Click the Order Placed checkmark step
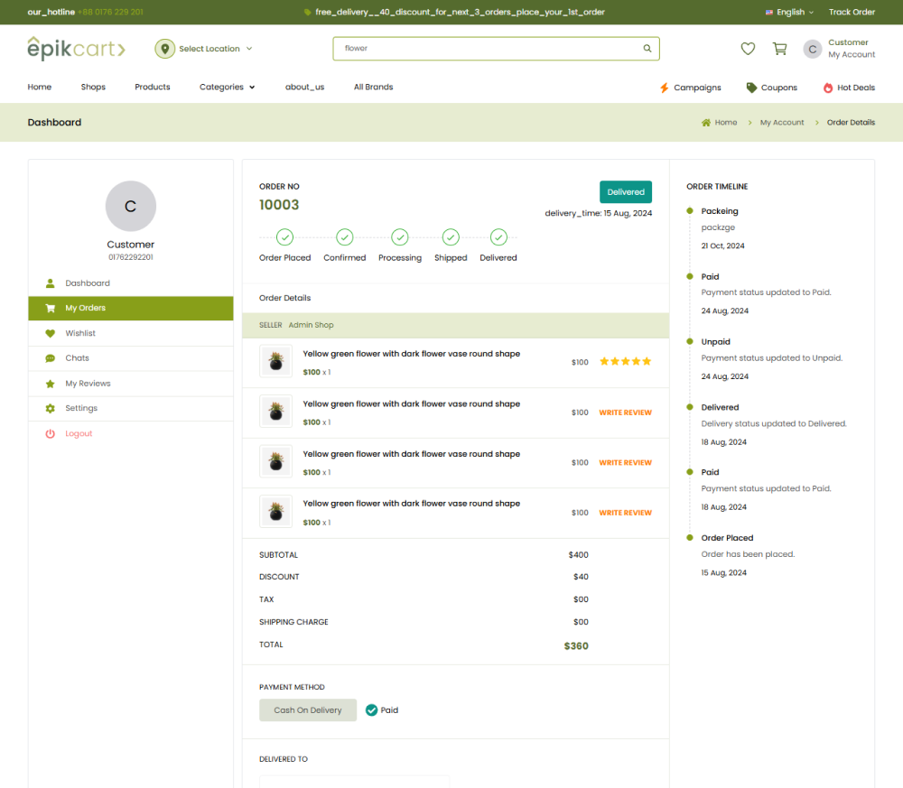 coord(284,237)
